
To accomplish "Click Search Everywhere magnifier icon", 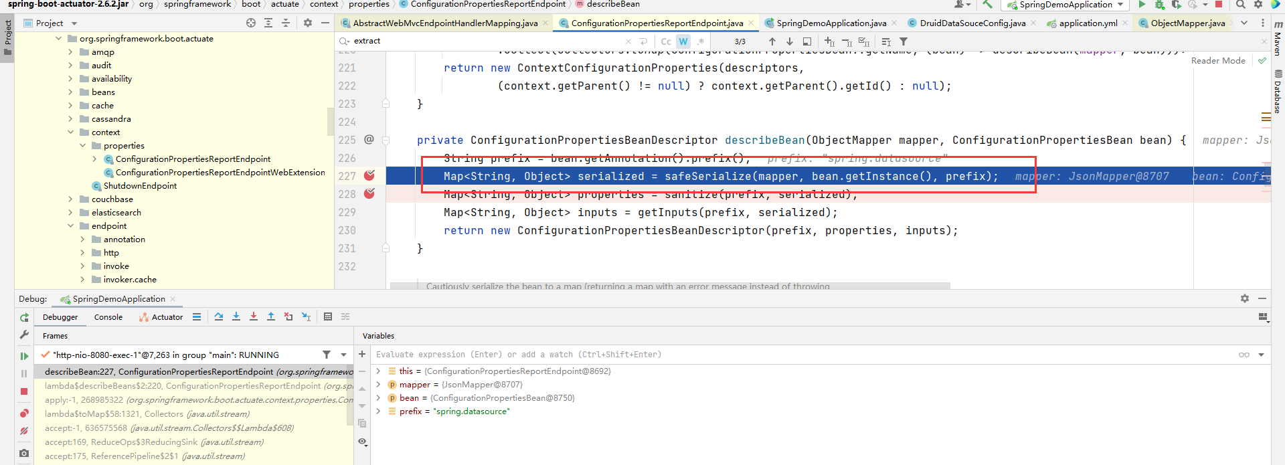I will (x=1241, y=4).
